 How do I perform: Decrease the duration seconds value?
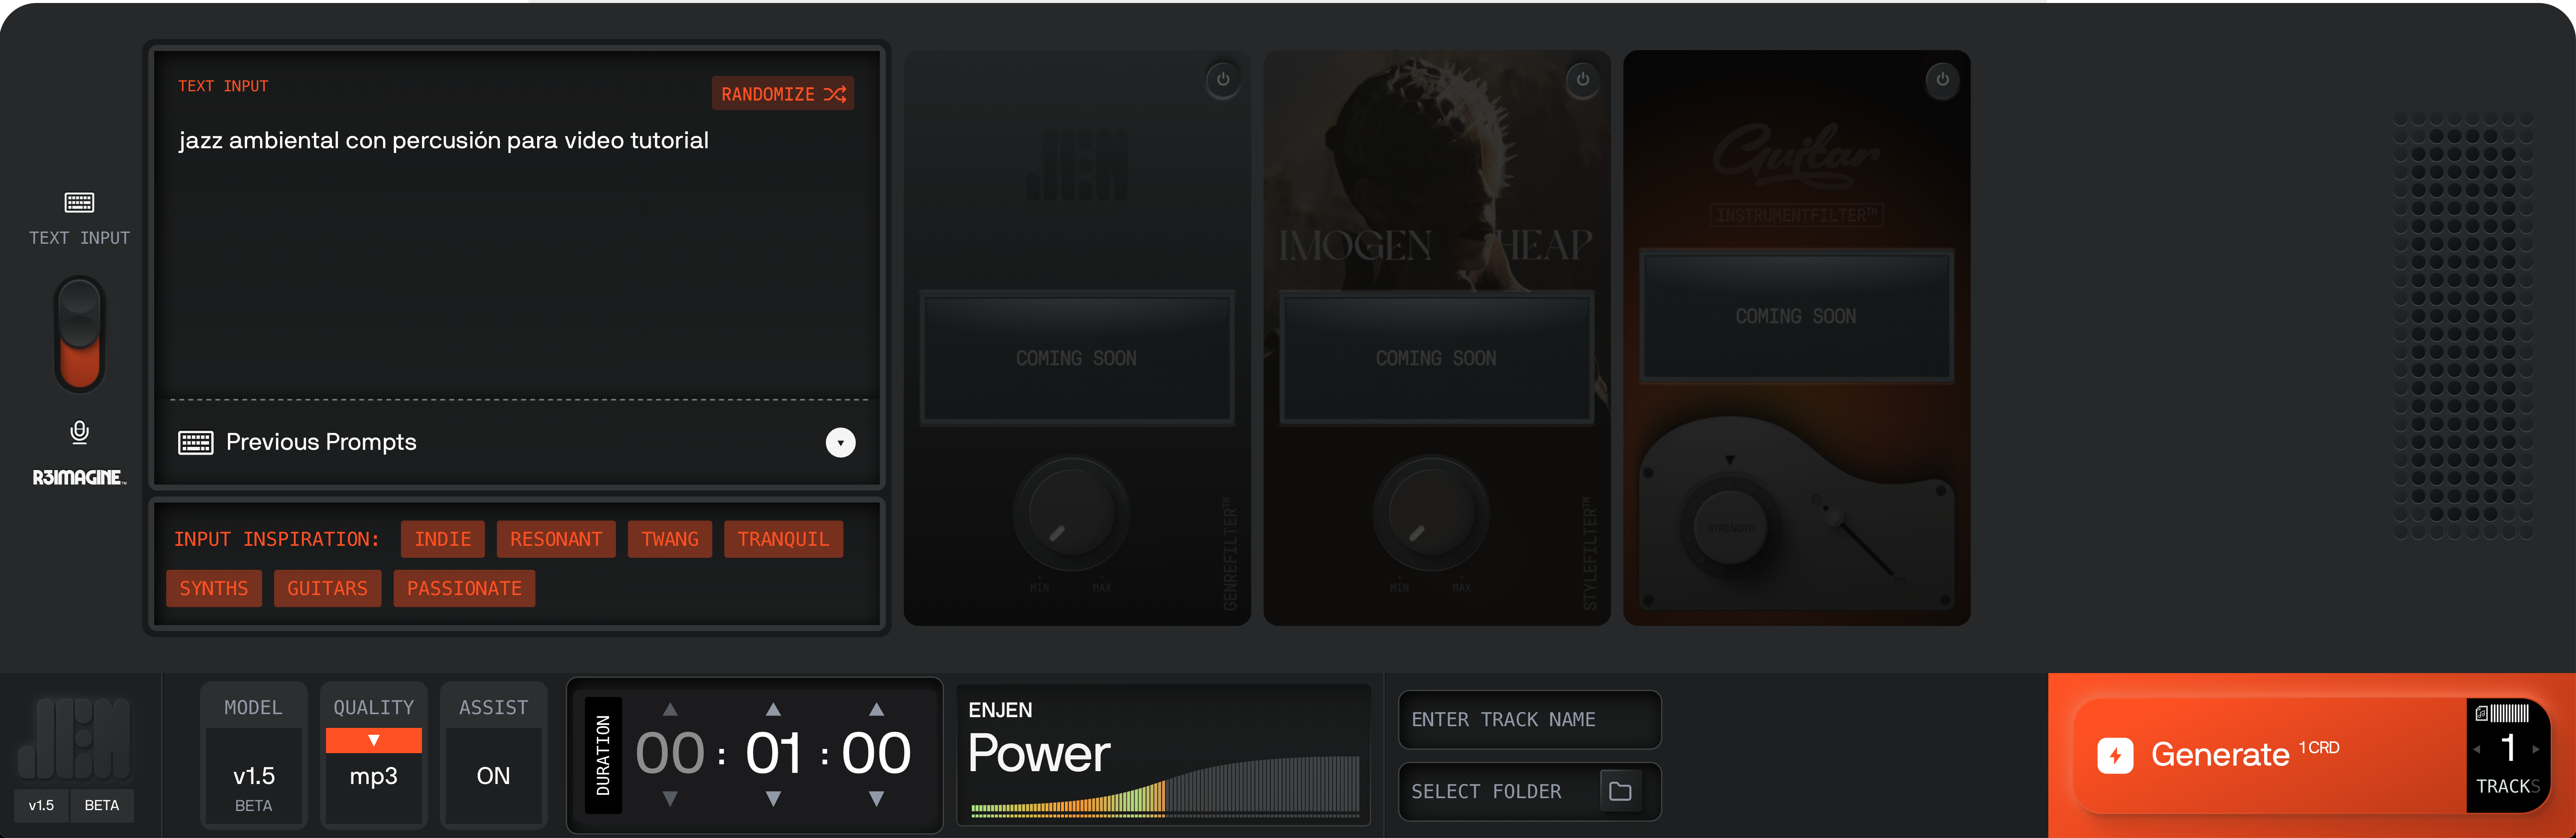[x=876, y=799]
